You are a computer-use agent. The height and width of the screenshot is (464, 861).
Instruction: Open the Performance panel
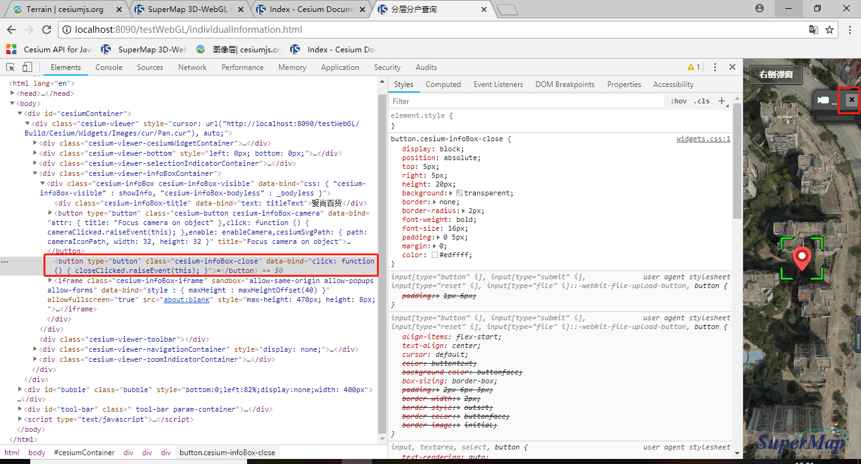pyautogui.click(x=243, y=67)
